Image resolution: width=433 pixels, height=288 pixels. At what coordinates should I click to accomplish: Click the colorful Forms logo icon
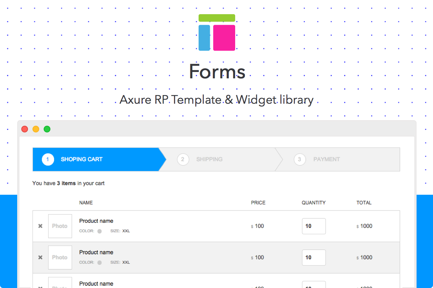coord(217,32)
